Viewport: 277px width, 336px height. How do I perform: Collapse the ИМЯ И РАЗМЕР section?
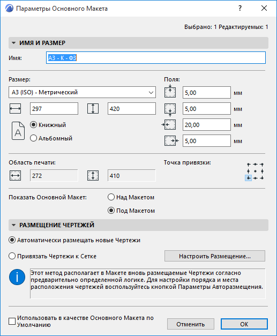[x=14, y=43]
